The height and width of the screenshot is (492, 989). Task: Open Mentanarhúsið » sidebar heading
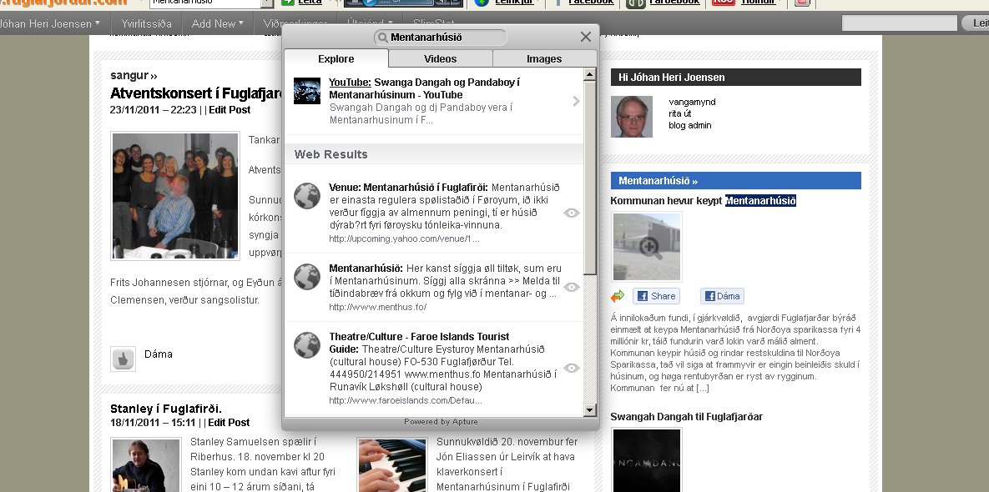pyautogui.click(x=658, y=181)
